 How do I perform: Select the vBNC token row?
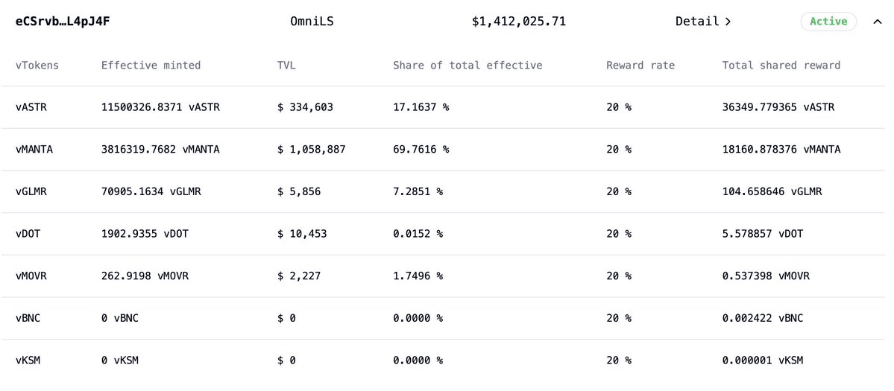pyautogui.click(x=28, y=319)
